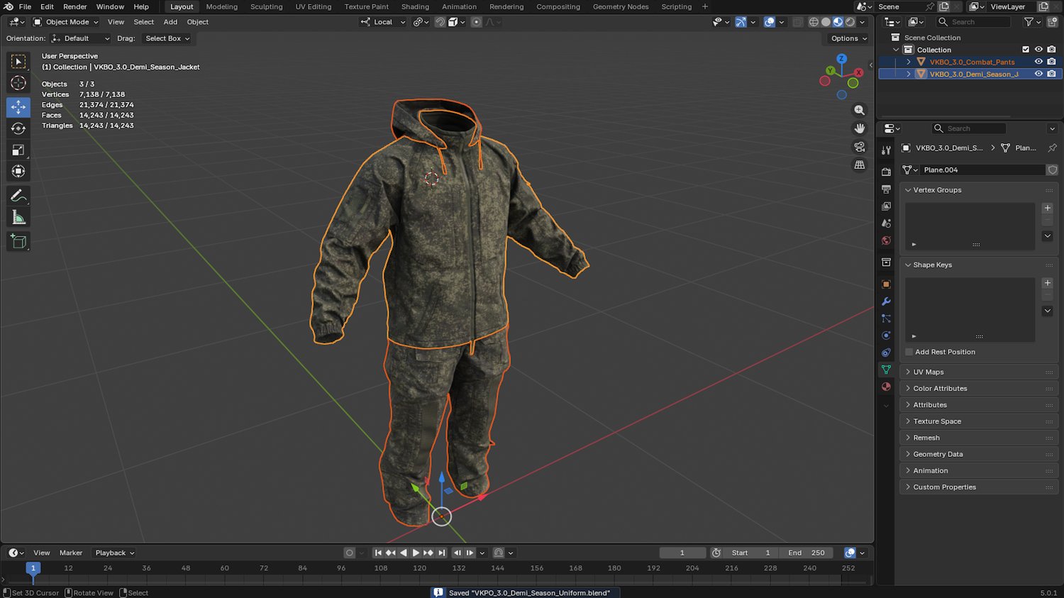Select the Annotate pencil tool
Image resolution: width=1064 pixels, height=598 pixels.
point(18,196)
